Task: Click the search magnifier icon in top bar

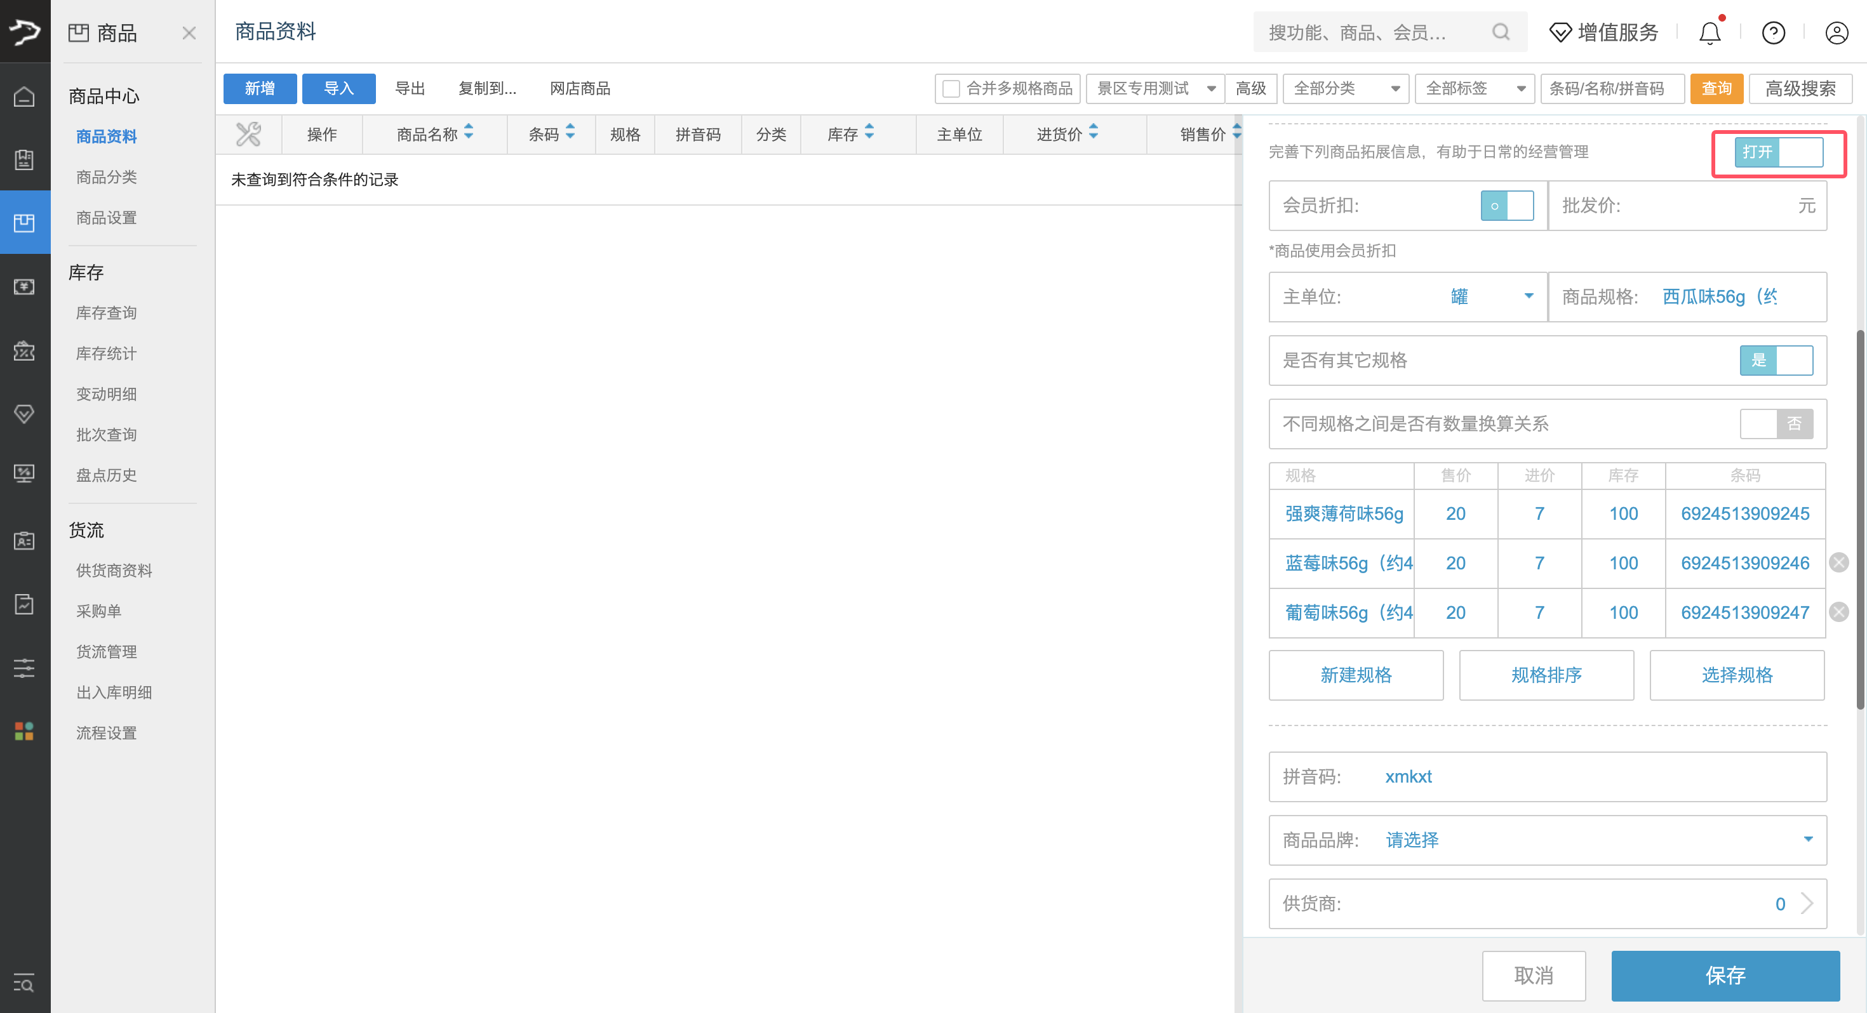Action: (1502, 32)
